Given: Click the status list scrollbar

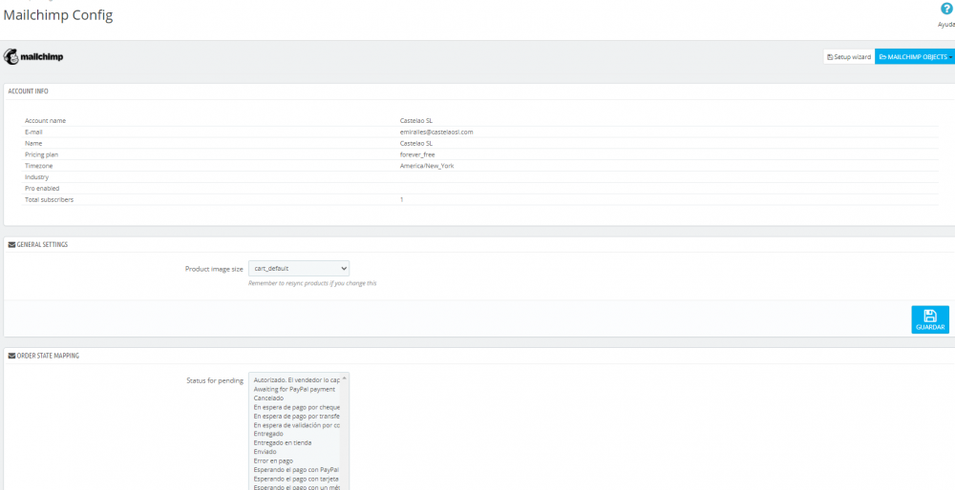Looking at the screenshot, I should 344,432.
